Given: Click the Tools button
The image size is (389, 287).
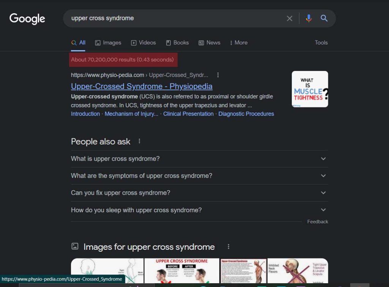Looking at the screenshot, I should 321,43.
